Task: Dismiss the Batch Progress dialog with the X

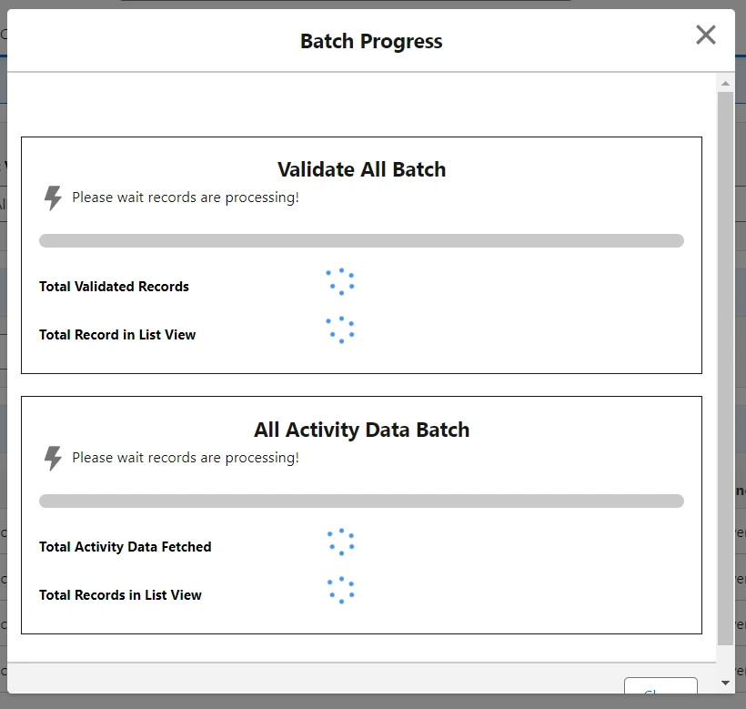Action: pyautogui.click(x=705, y=35)
